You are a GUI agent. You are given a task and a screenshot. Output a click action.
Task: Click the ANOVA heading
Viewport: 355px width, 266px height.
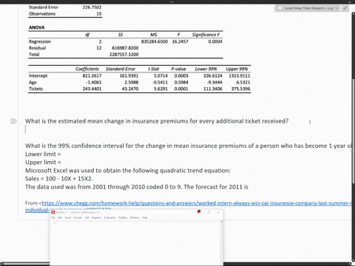coord(37,27)
